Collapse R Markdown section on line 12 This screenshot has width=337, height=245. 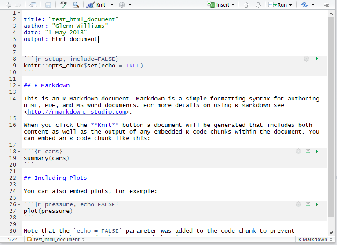click(19, 85)
